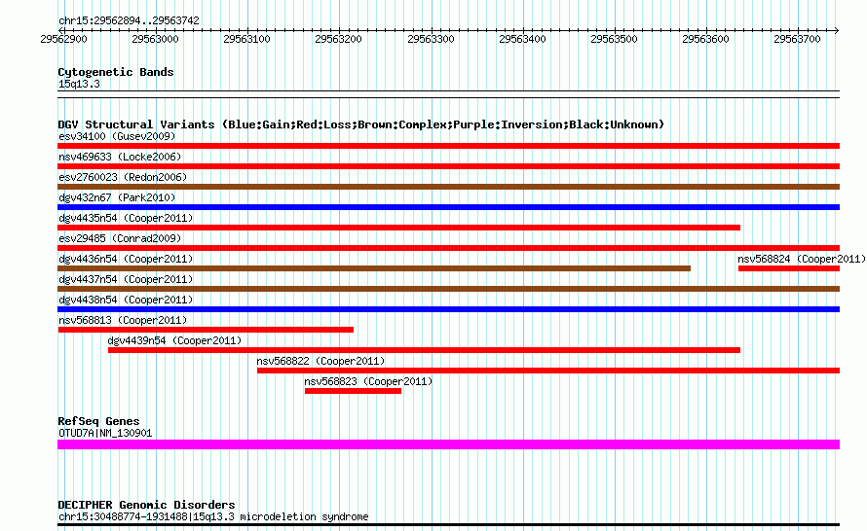Click chr15:29562894..29563742 region label
This screenshot has width=867, height=531.
129,20
